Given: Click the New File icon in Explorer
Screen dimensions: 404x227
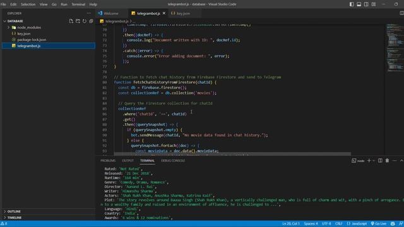Looking at the screenshot, I should pos(71,21).
